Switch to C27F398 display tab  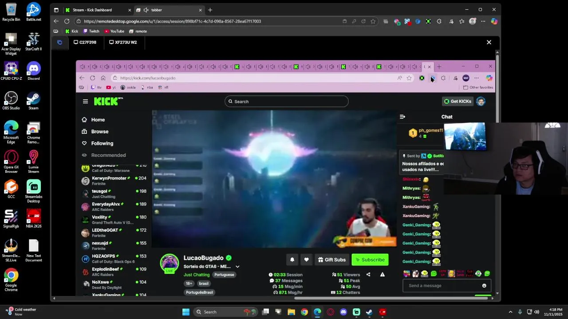pos(85,42)
